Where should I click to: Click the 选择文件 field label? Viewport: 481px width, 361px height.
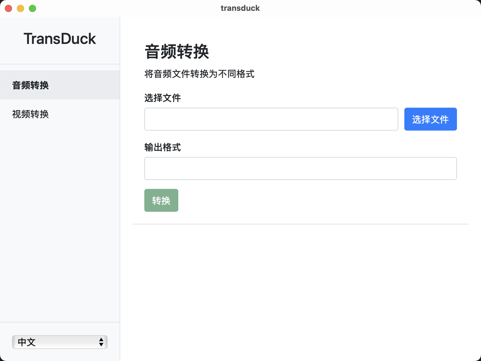(162, 98)
